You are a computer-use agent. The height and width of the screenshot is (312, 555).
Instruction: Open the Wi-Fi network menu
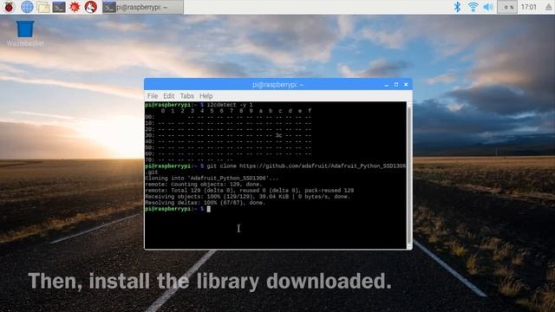click(473, 7)
